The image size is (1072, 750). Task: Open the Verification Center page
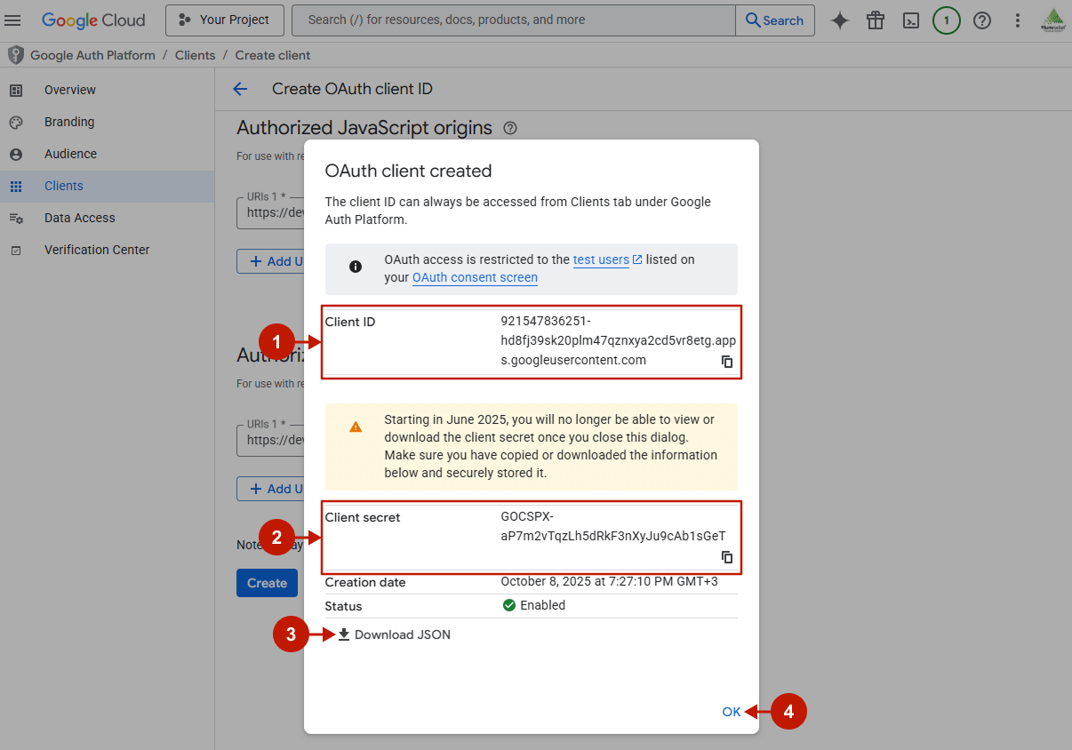coord(99,250)
